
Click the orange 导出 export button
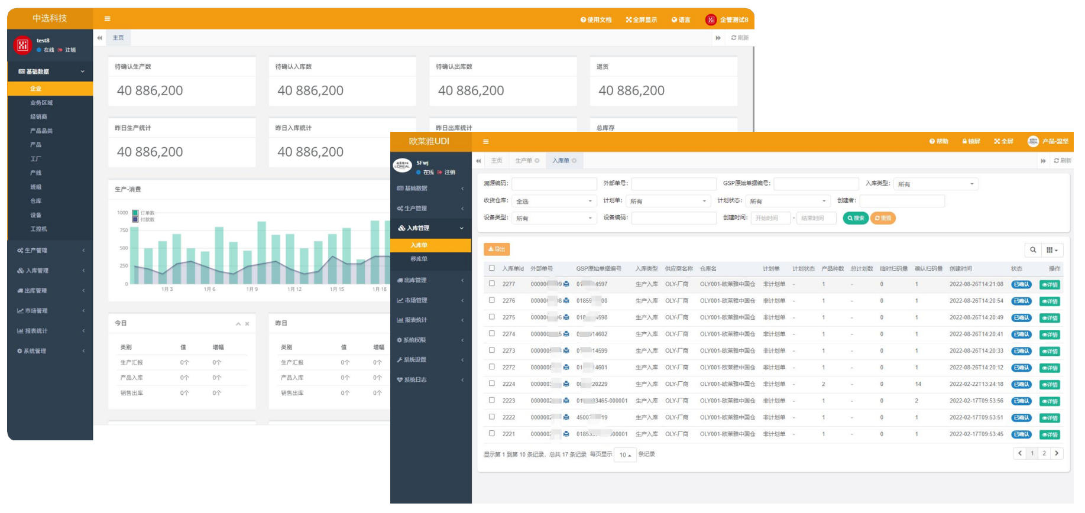click(x=496, y=249)
